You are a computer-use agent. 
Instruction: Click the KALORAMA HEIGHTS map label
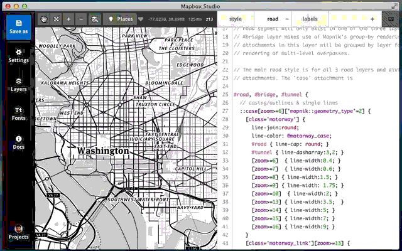(x=65, y=83)
